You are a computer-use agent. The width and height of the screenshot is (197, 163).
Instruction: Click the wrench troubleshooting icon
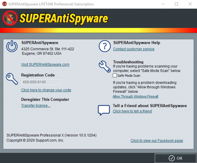pos(105,67)
